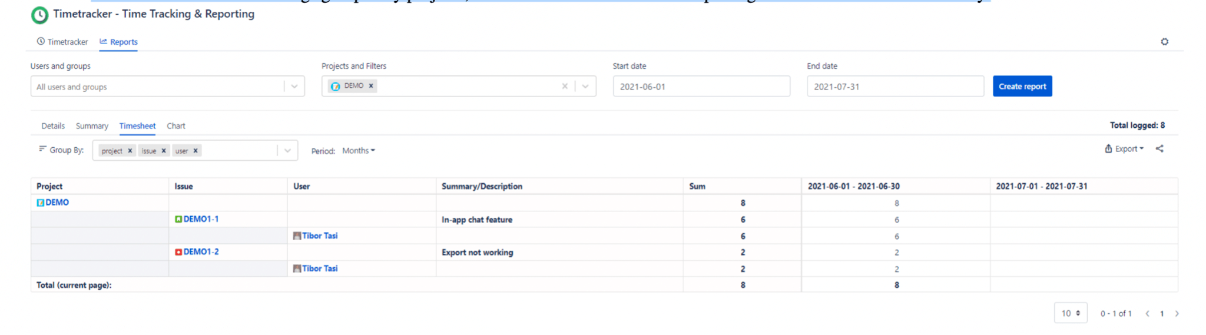Viewport: 1206px width, 335px height.
Task: Expand the Projects and Filters dropdown arrow
Action: pyautogui.click(x=585, y=87)
